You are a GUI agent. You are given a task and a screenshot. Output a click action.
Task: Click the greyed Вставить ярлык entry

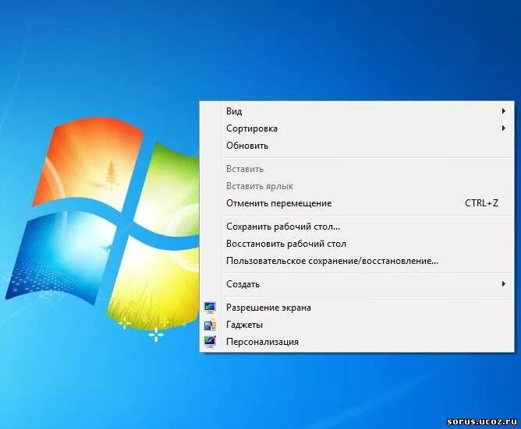(x=356, y=186)
